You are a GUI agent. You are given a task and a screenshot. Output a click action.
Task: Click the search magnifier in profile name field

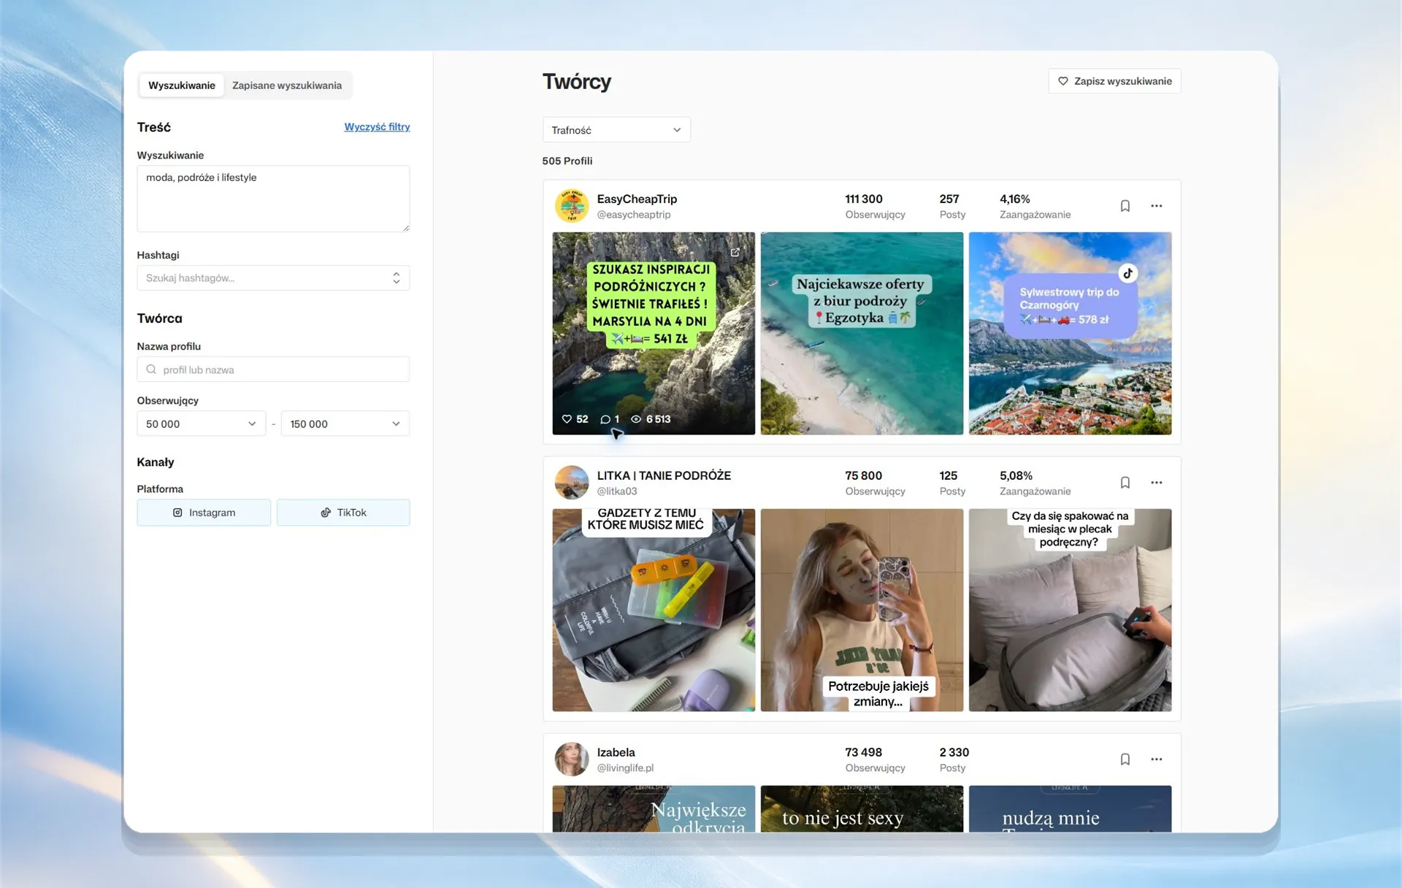(x=151, y=370)
